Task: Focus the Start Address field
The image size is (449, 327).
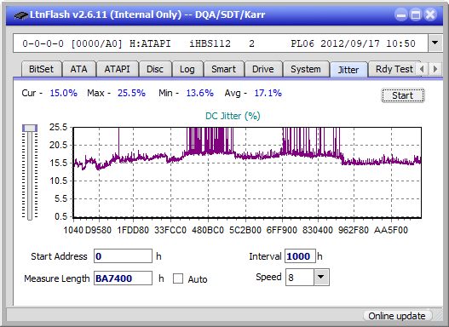Action: 124,256
